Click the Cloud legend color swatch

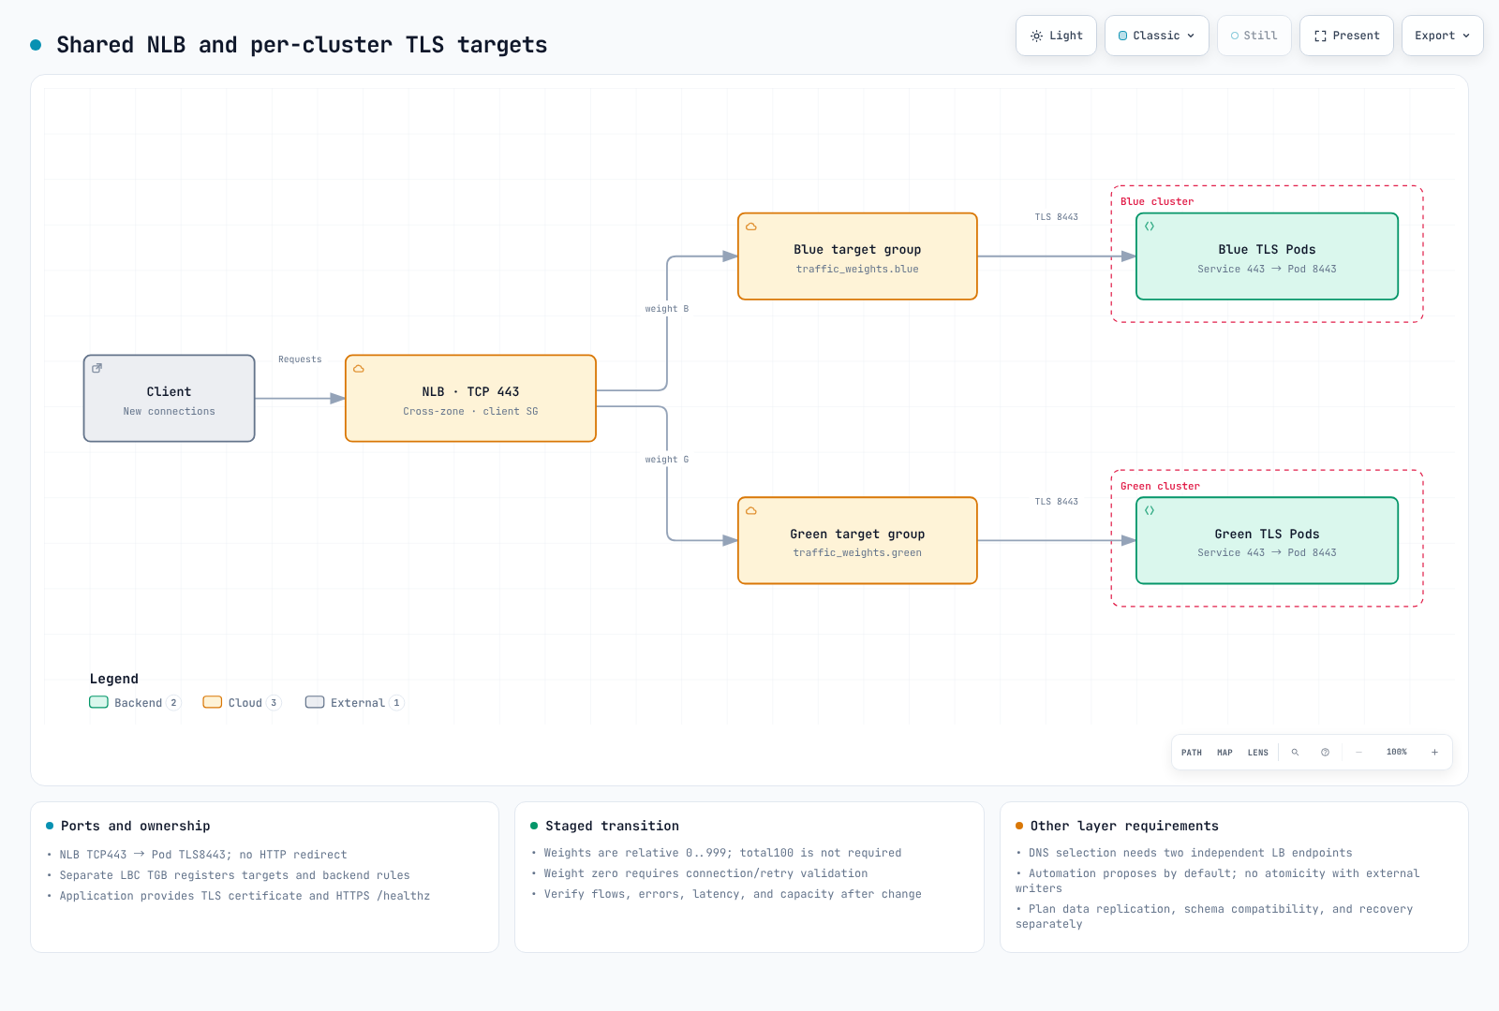click(x=213, y=702)
